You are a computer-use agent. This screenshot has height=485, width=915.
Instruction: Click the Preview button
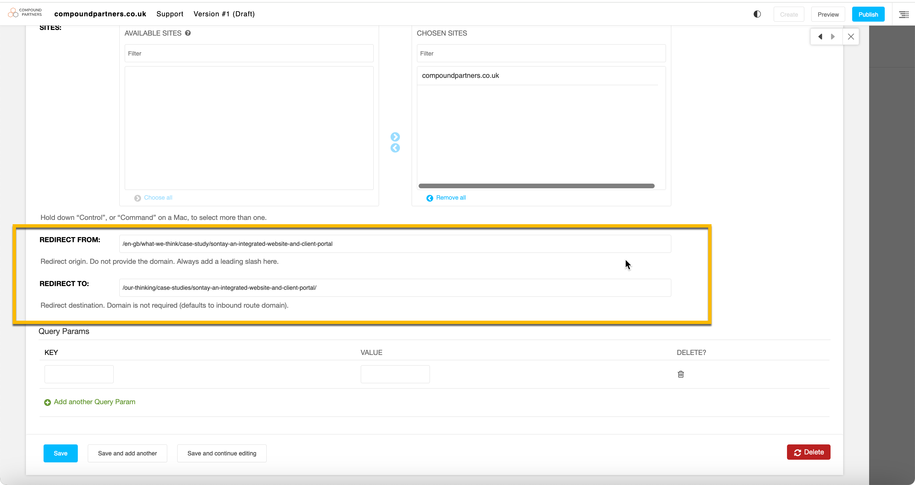coord(828,14)
